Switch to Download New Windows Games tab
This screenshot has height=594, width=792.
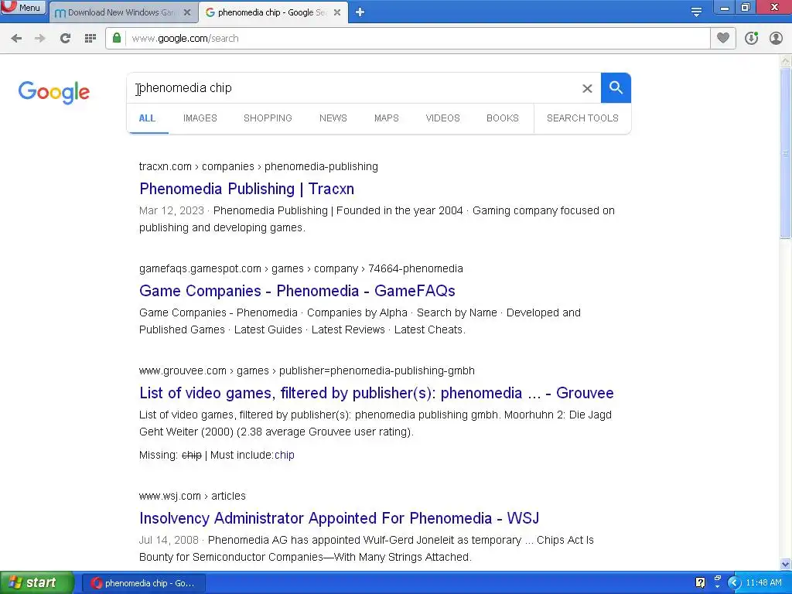[123, 12]
